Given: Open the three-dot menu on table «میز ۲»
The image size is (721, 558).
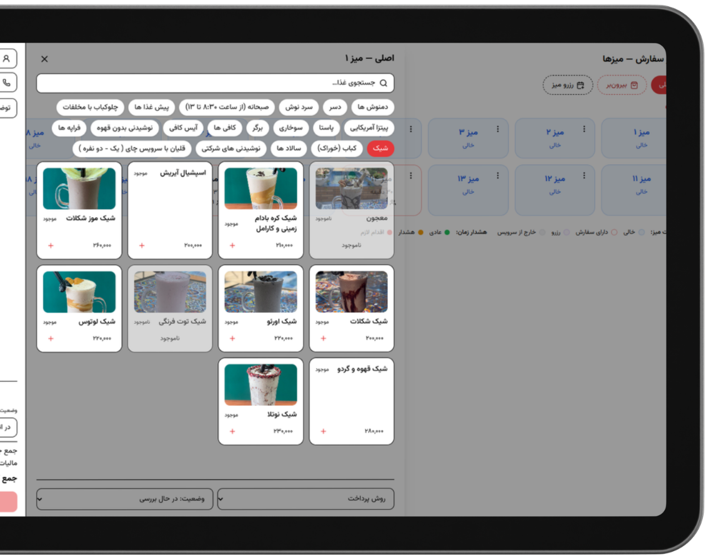Looking at the screenshot, I should [x=584, y=129].
